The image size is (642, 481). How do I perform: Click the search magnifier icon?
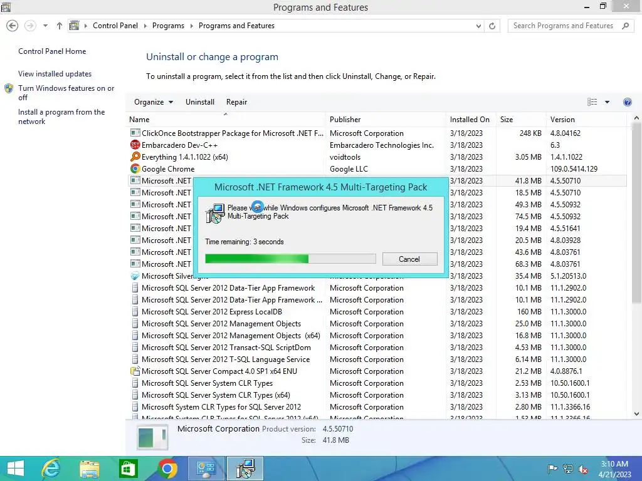[x=625, y=26]
